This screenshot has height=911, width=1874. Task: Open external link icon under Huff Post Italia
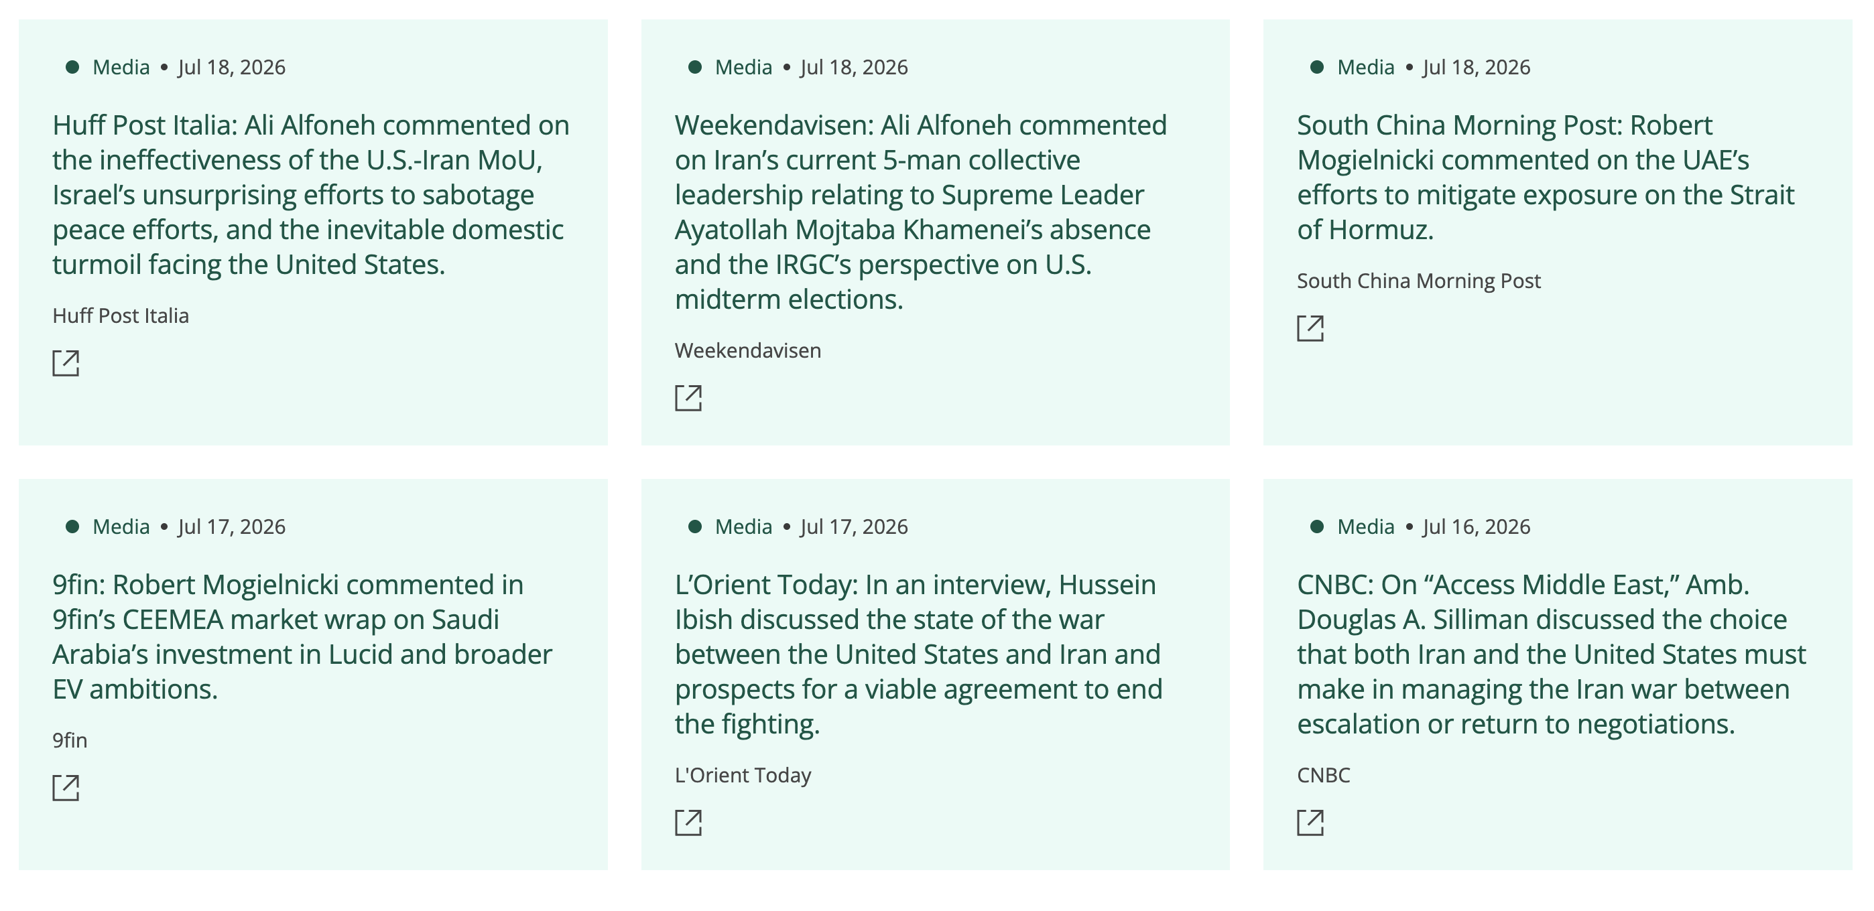66,363
